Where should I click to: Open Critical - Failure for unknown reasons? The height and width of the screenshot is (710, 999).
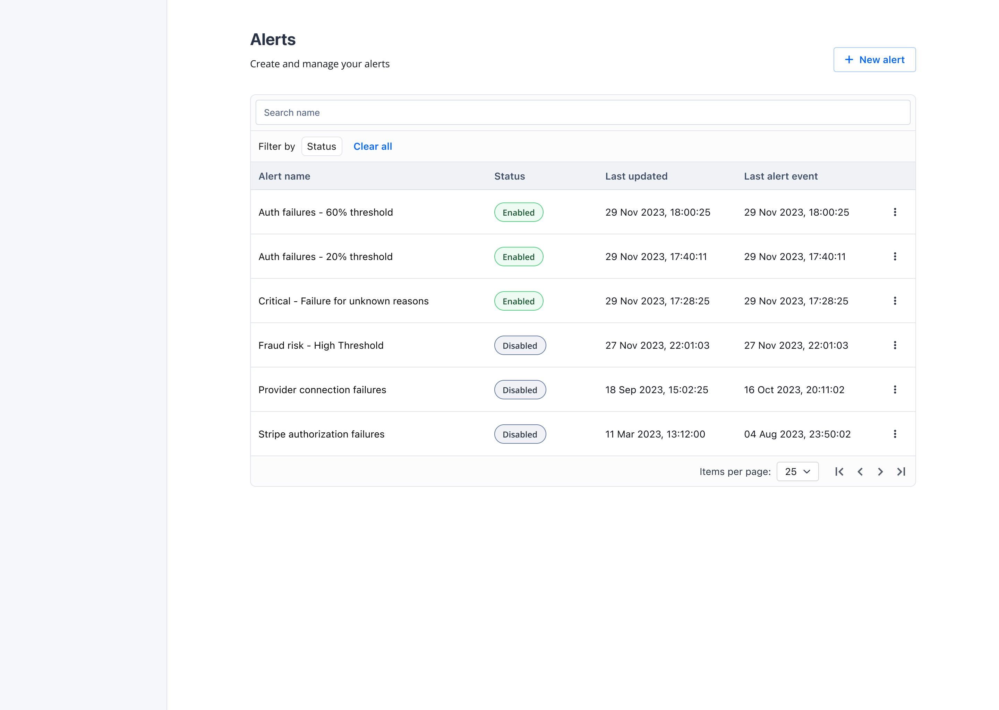click(343, 301)
